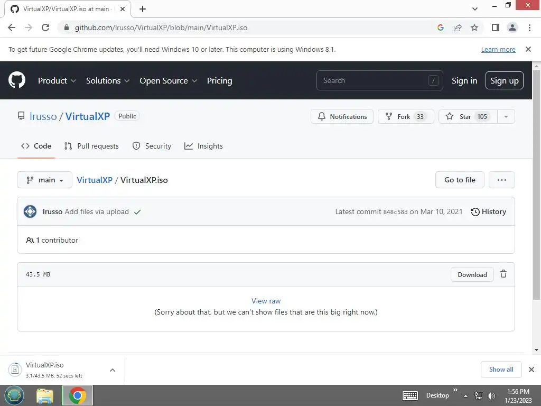Screen dimensions: 541x406
Task: Click Chrome icon in taskbar
Action: pyautogui.click(x=78, y=395)
